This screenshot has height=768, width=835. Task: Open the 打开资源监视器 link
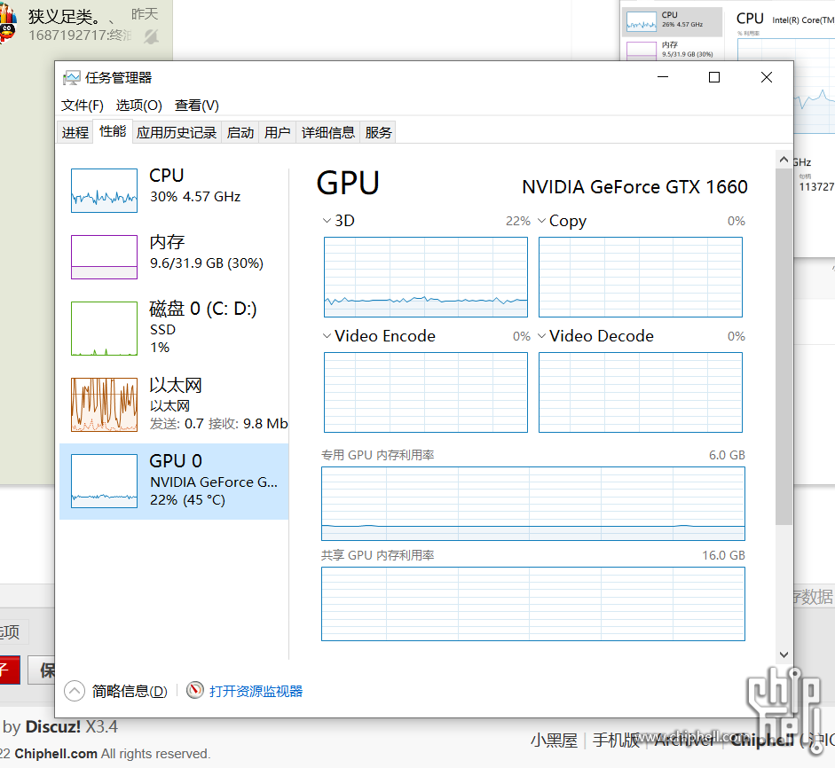256,692
